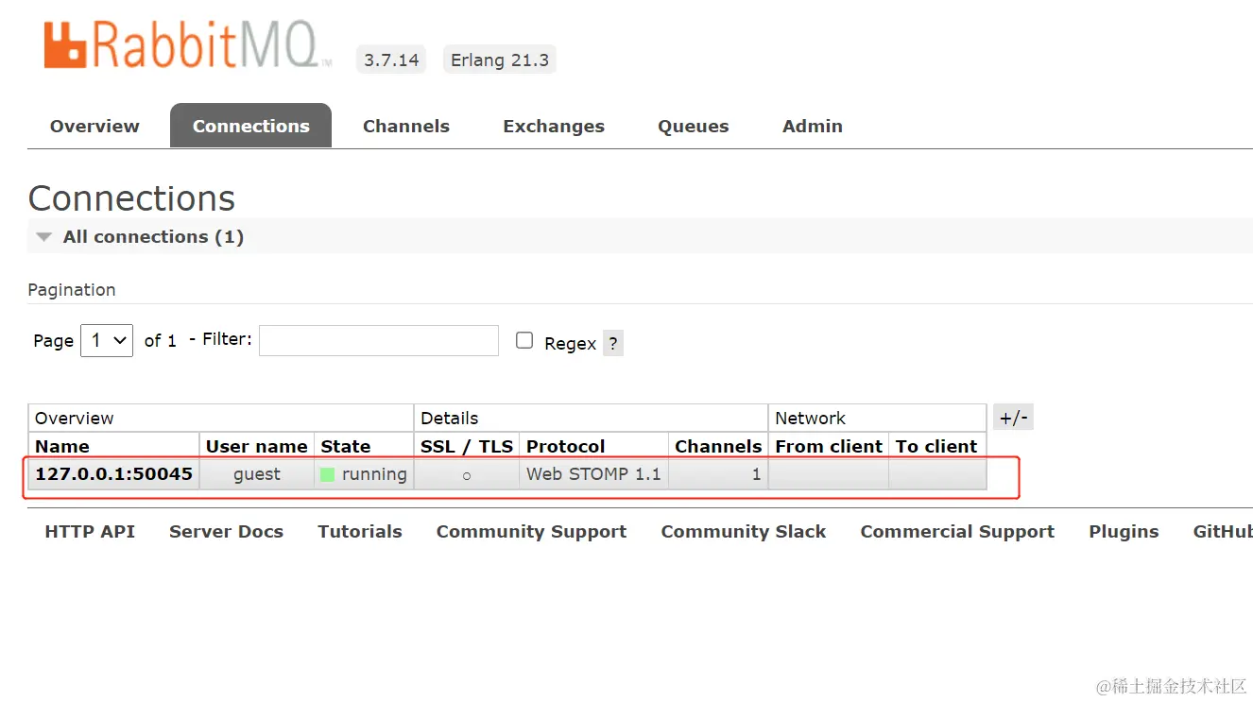
Task: Sort by the To client column
Action: point(936,446)
